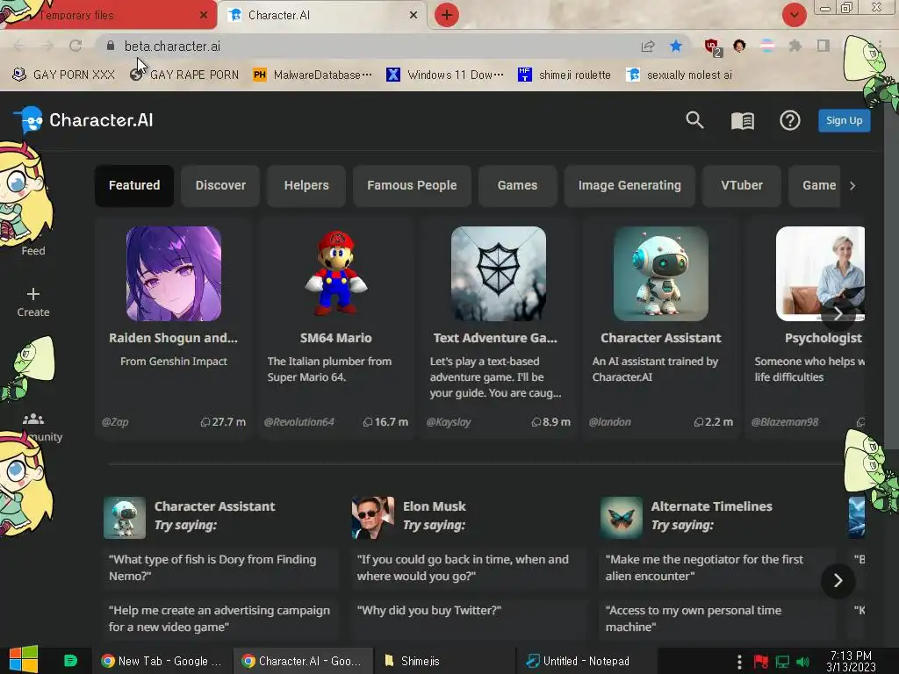899x674 pixels.
Task: Open the @landon creator profile
Action: [609, 422]
